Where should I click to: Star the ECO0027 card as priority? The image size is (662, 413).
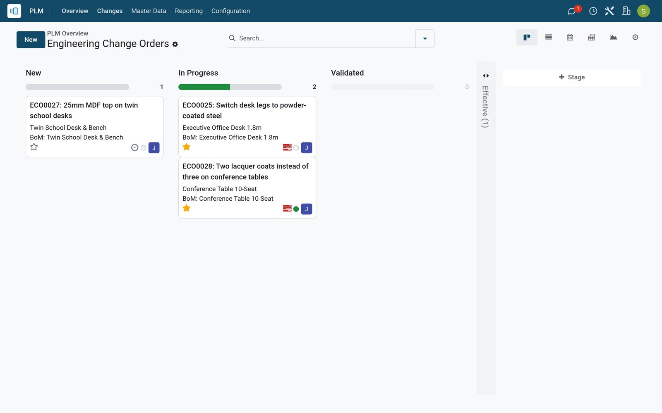tap(34, 147)
